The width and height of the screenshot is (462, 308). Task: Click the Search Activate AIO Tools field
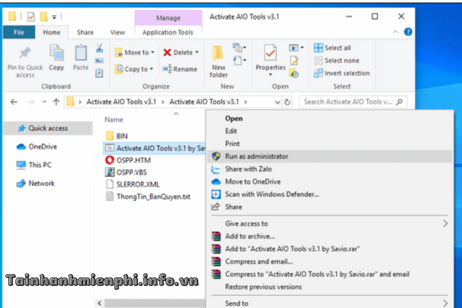[353, 102]
